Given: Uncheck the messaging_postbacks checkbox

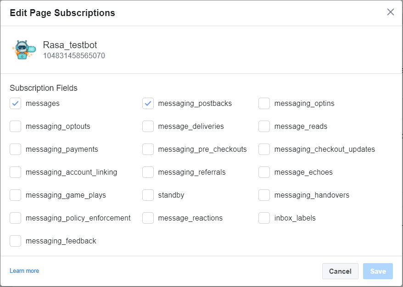Looking at the screenshot, I should (148, 104).
